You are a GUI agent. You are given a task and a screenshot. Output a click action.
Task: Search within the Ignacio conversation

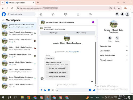[x=117, y=38]
